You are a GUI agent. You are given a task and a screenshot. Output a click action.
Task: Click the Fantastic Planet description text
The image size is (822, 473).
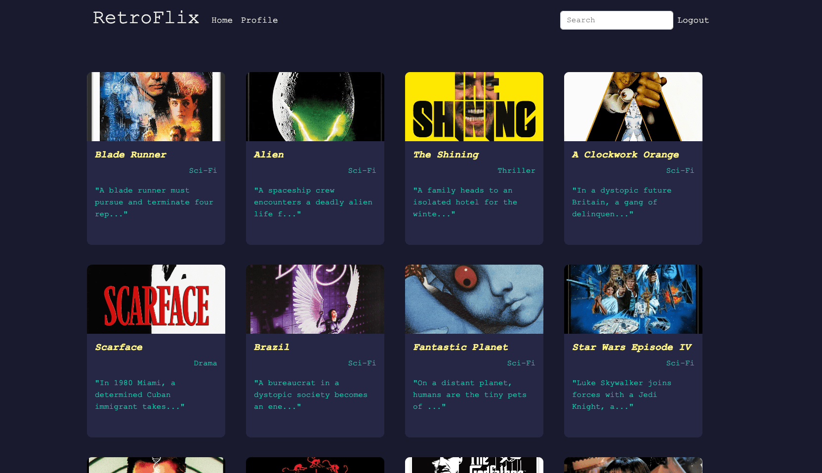pyautogui.click(x=470, y=394)
